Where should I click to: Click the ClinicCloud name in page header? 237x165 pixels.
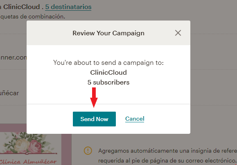(x=21, y=7)
